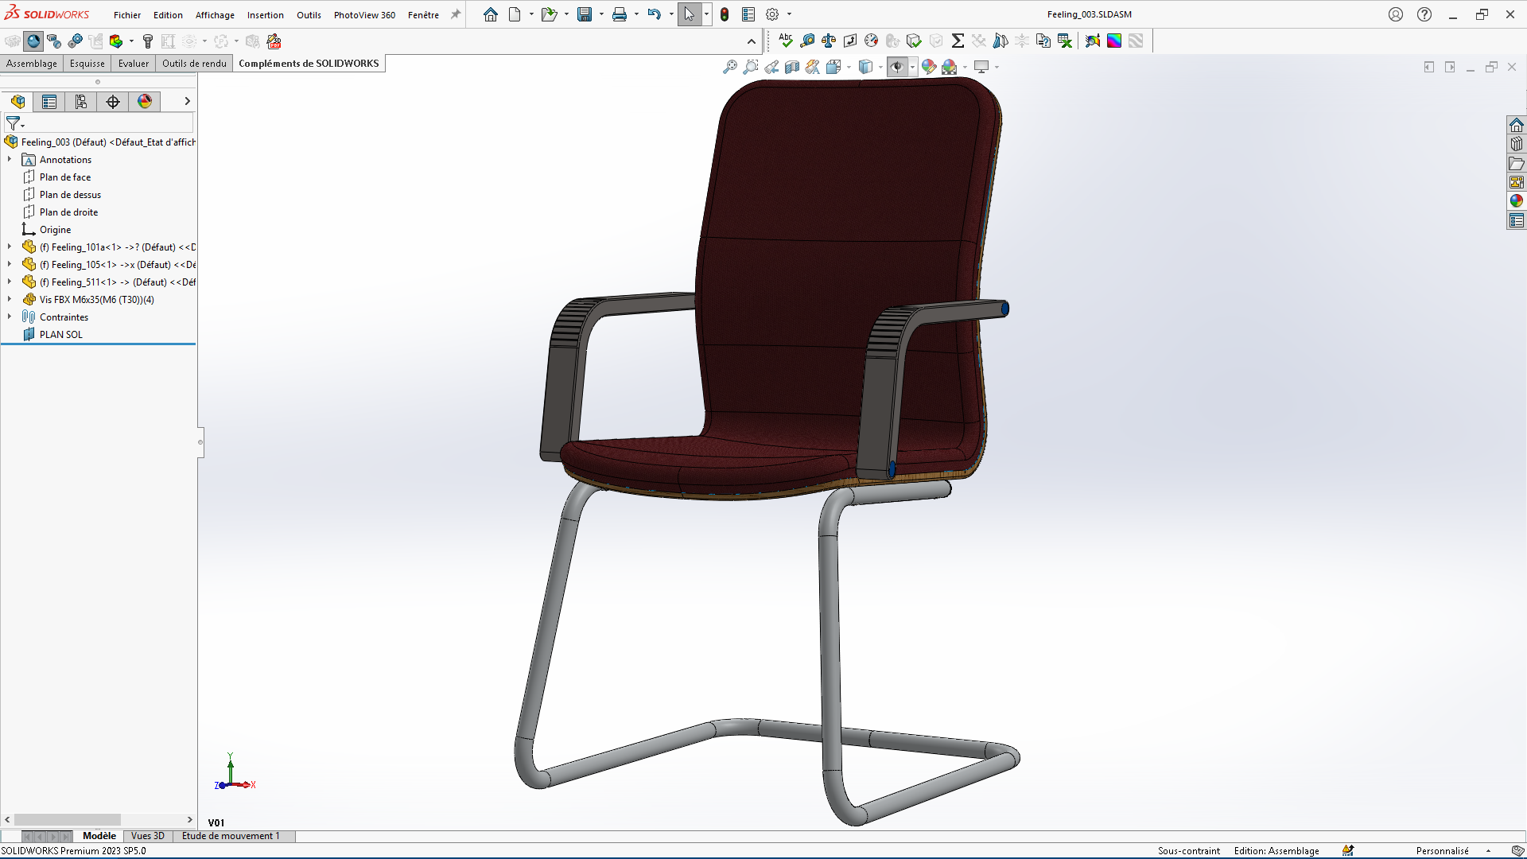
Task: Open the Fichier menu
Action: 127,15
